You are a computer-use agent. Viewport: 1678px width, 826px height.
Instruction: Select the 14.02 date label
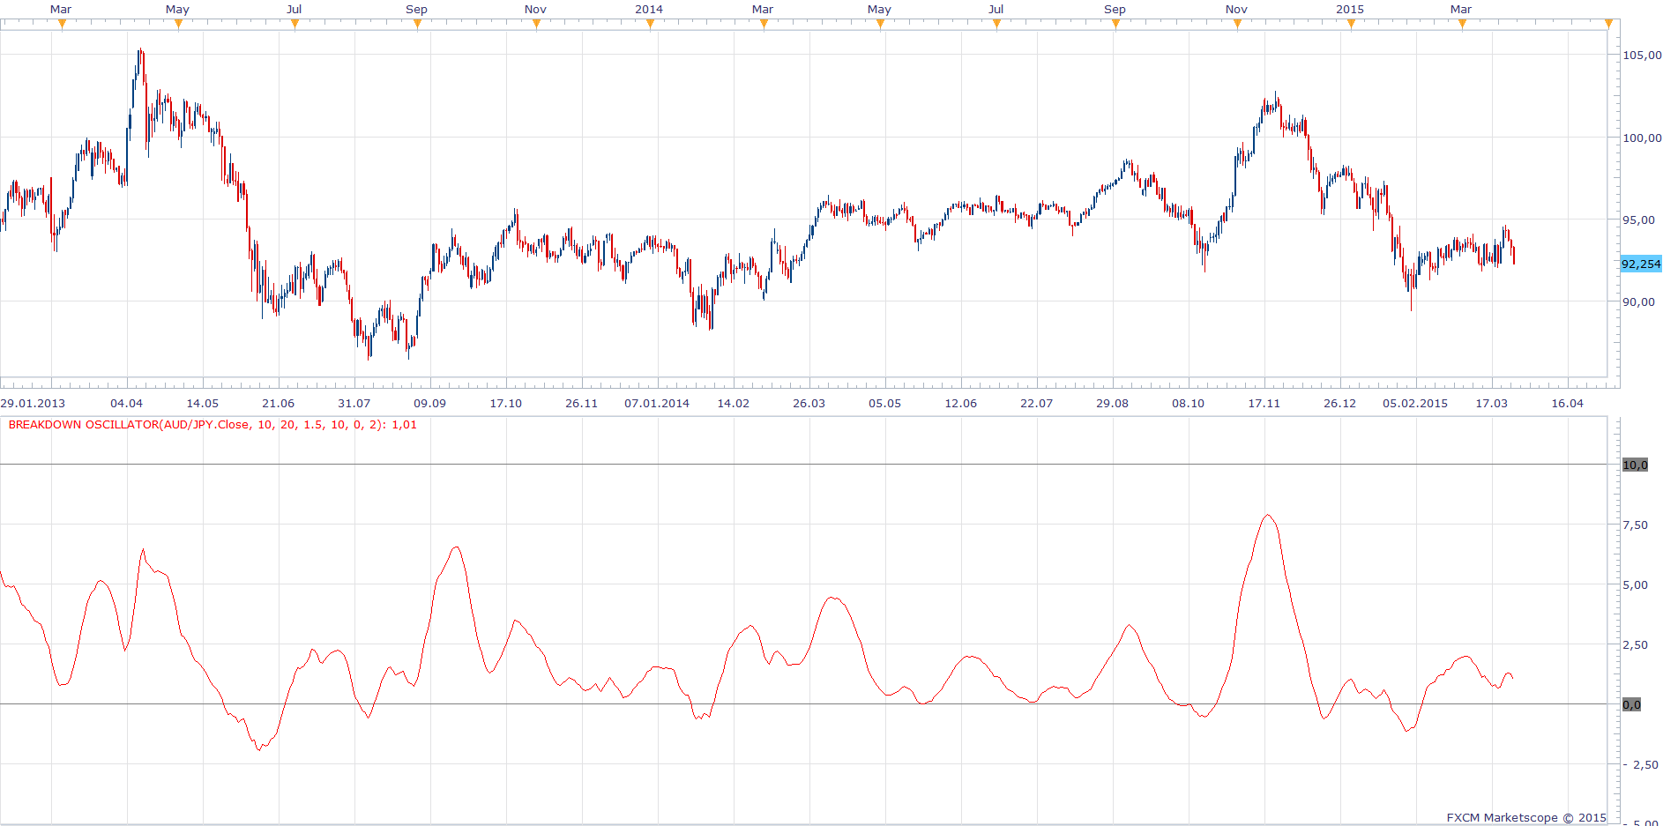coord(733,403)
